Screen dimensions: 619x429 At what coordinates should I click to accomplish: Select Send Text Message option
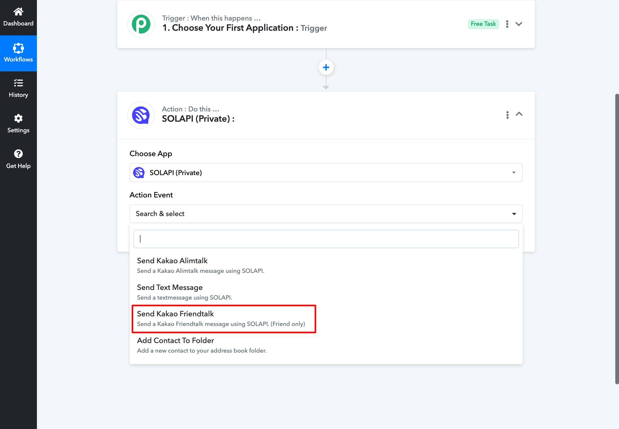[x=326, y=292]
